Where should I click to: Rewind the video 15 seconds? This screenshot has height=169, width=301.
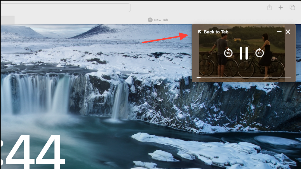[228, 53]
